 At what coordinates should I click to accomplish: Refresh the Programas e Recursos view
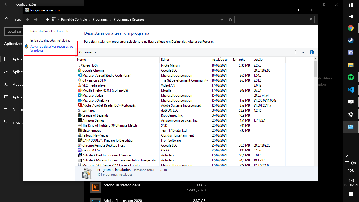tap(230, 19)
